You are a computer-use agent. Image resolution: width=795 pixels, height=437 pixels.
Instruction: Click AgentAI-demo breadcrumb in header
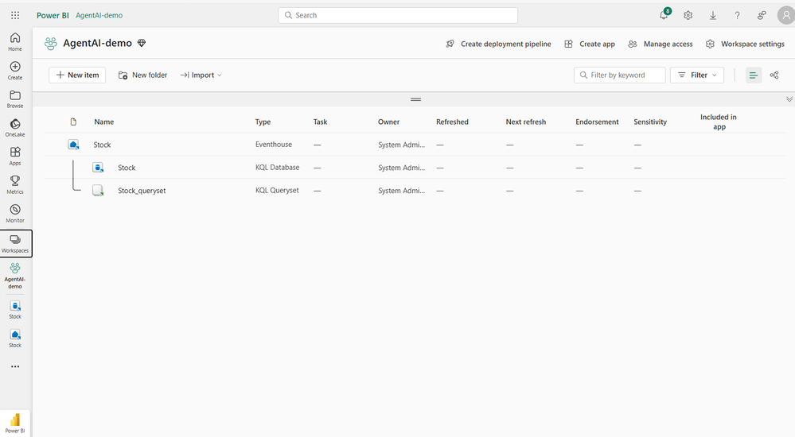pos(99,15)
